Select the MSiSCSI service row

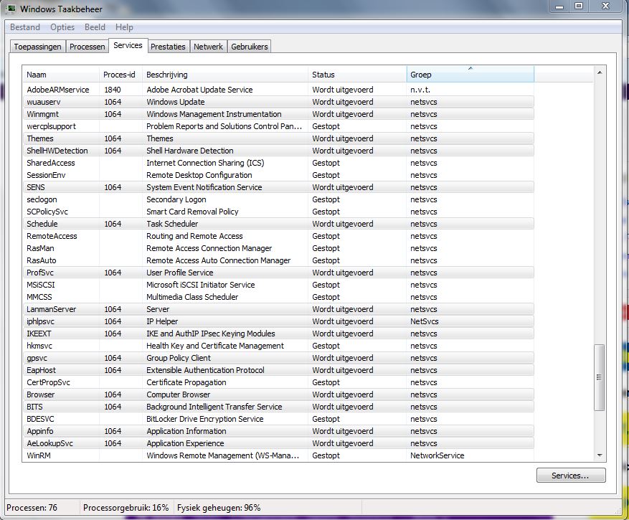coord(278,285)
